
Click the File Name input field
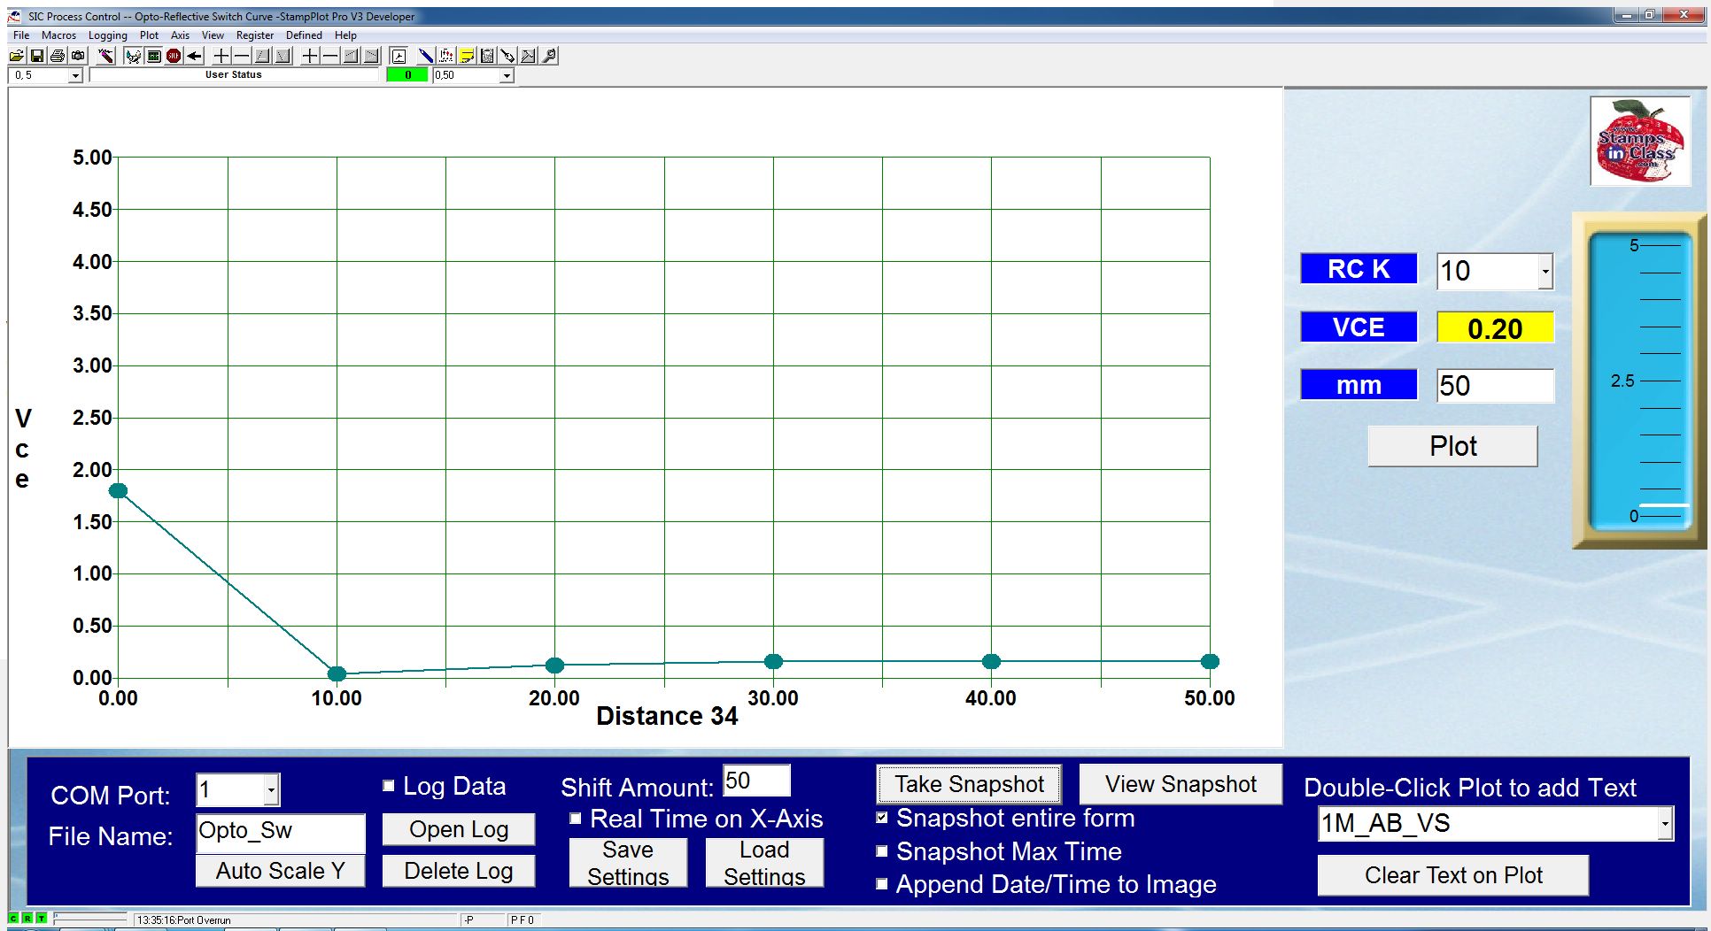click(x=280, y=832)
